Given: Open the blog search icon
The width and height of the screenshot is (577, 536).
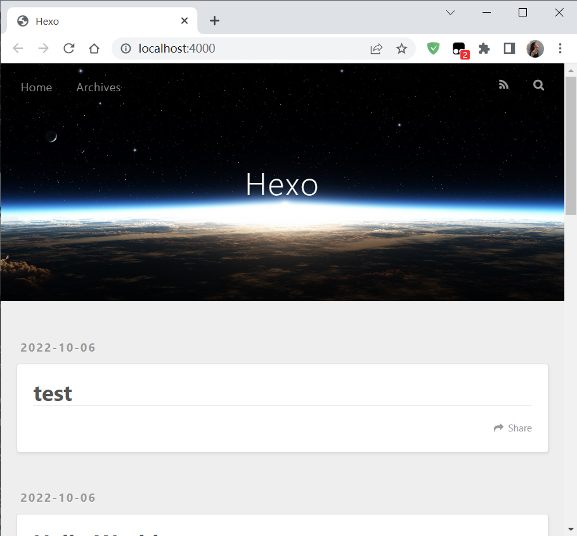Looking at the screenshot, I should coord(538,85).
